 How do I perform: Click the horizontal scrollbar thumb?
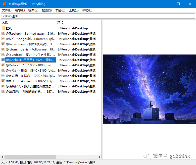tap(30, 157)
